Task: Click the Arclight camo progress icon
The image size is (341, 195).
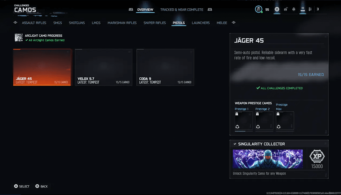Action: pos(19,38)
